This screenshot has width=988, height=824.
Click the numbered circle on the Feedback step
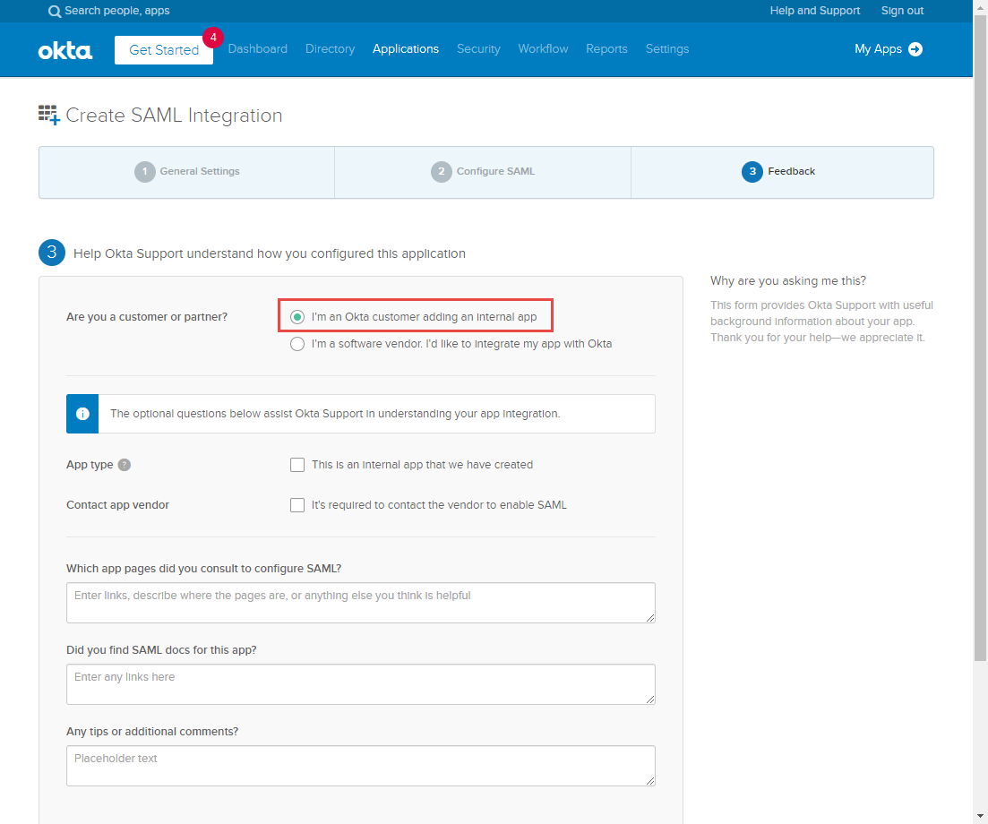tap(752, 171)
